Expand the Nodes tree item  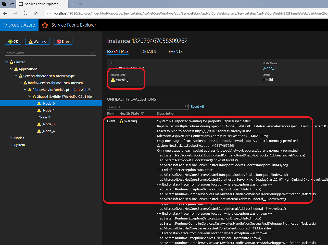coord(11,138)
